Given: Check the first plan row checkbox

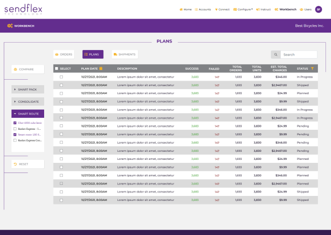Looking at the screenshot, I should pyautogui.click(x=61, y=77).
